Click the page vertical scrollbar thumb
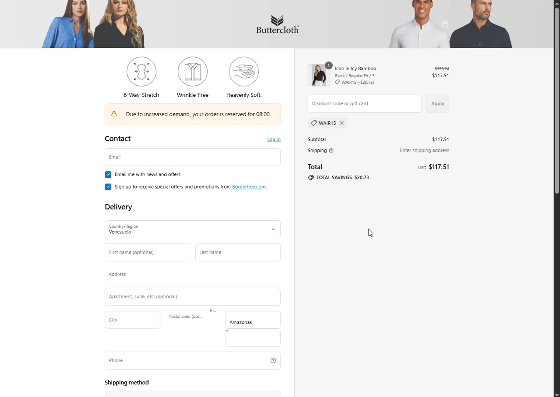The height and width of the screenshot is (397, 560). (557, 101)
